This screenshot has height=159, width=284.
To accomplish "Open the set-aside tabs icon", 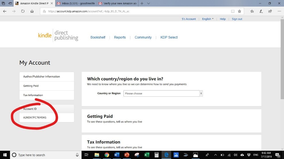I will (x=3, y=3).
